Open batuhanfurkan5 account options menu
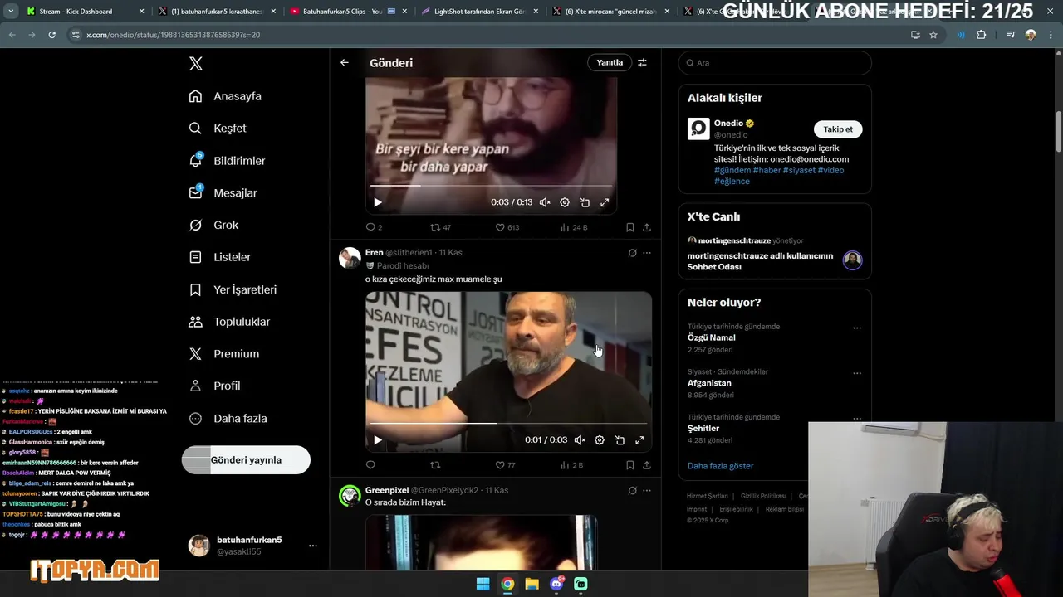Screen dimensions: 1063x597 pos(313,546)
